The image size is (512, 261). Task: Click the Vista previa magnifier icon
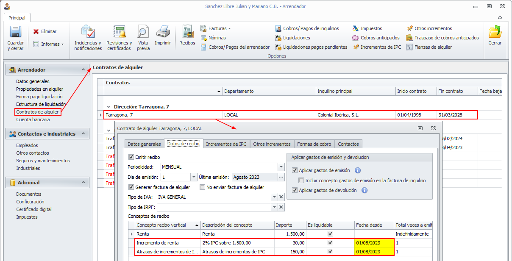pos(143,32)
